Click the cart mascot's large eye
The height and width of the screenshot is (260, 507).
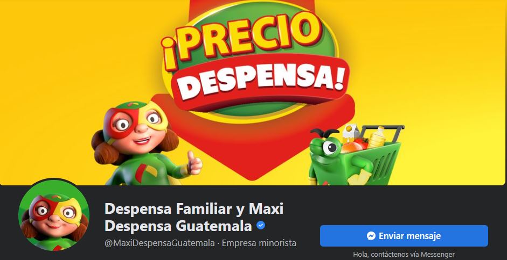[330, 148]
